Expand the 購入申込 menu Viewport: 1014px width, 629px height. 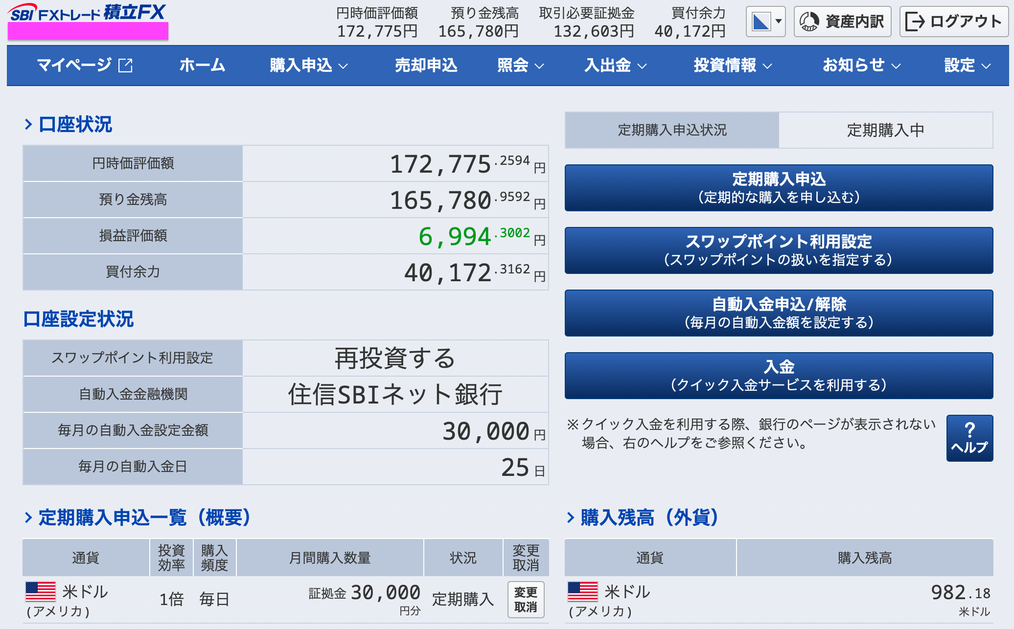(308, 65)
